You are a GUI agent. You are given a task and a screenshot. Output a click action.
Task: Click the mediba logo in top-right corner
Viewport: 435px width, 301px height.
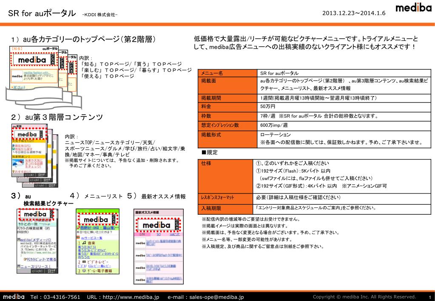(x=413, y=8)
